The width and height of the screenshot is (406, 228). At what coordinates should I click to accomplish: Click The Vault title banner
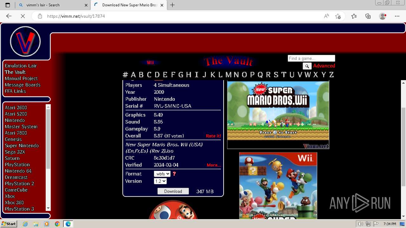point(228,61)
